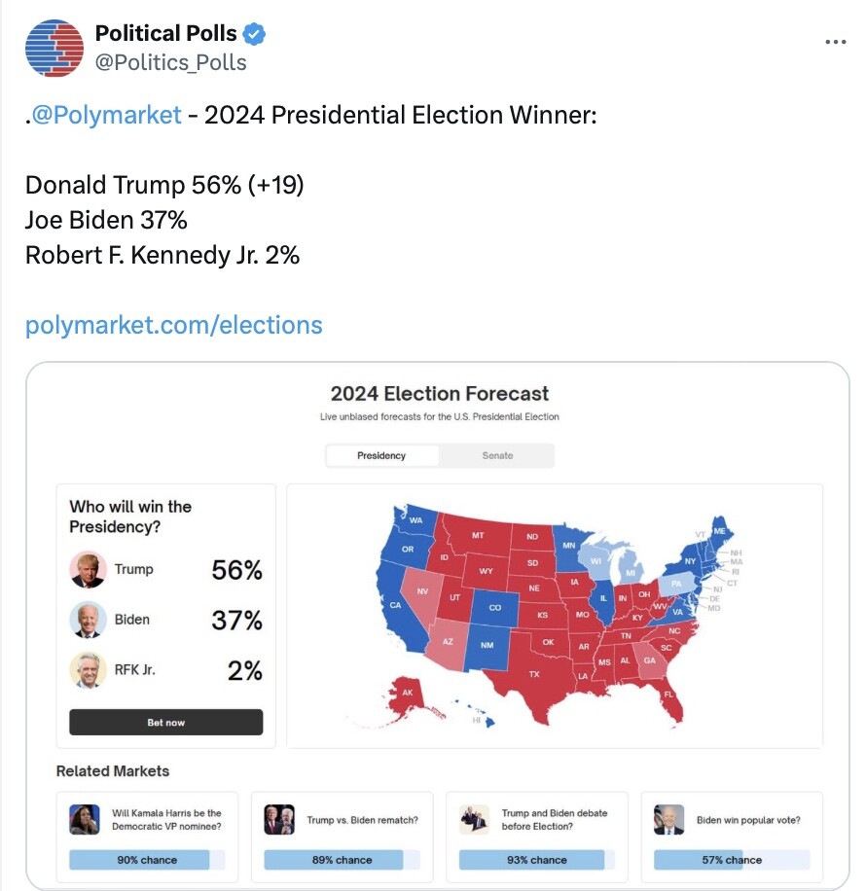The height and width of the screenshot is (891, 866).
Task: Switch to the Presidency tab
Action: click(381, 456)
